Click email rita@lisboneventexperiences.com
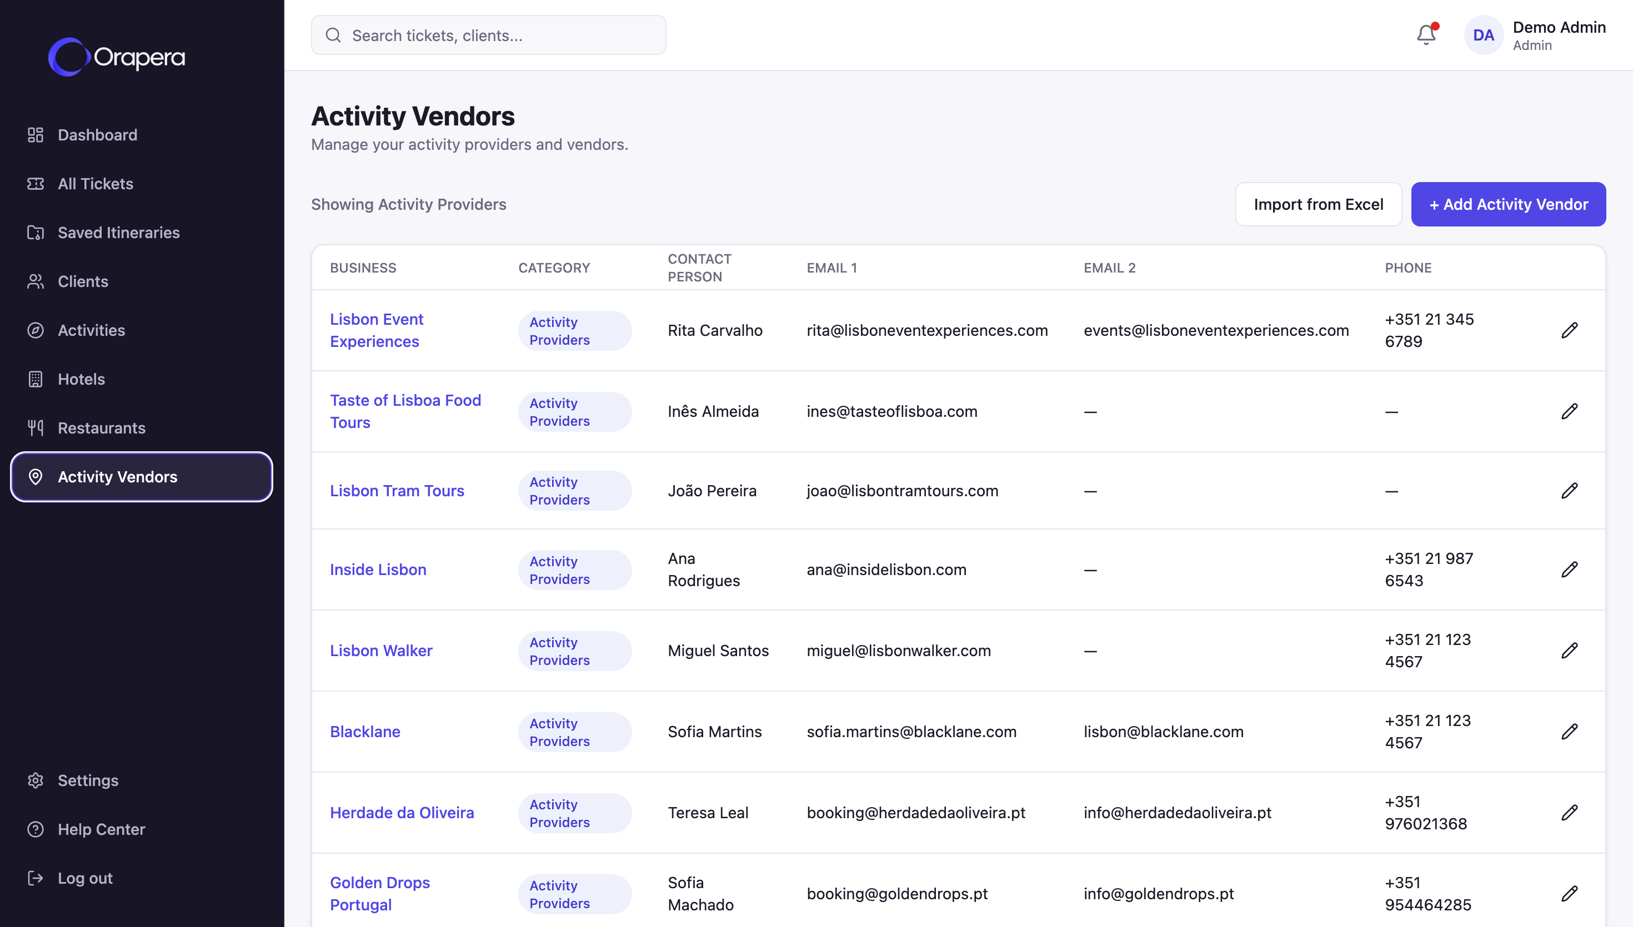The width and height of the screenshot is (1633, 927). click(926, 330)
